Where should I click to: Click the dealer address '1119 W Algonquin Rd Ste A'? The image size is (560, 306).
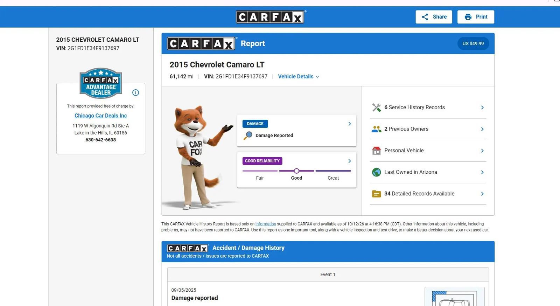pyautogui.click(x=101, y=126)
